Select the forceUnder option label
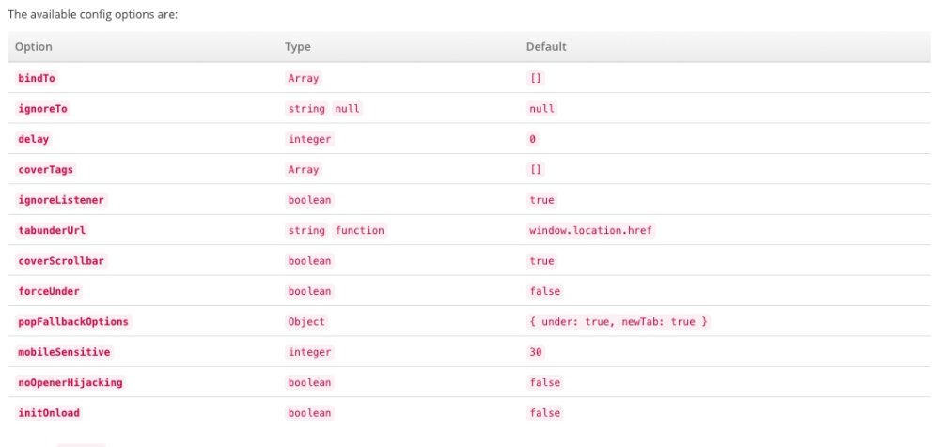This screenshot has height=447, width=940. (x=49, y=291)
